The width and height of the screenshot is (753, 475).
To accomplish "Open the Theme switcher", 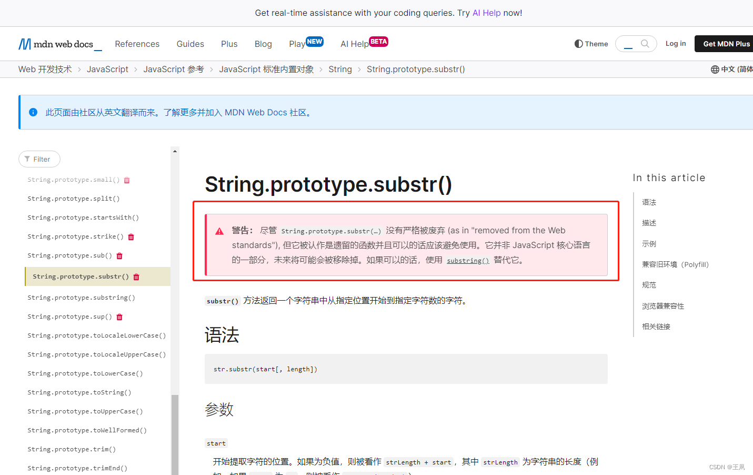I will pyautogui.click(x=591, y=44).
